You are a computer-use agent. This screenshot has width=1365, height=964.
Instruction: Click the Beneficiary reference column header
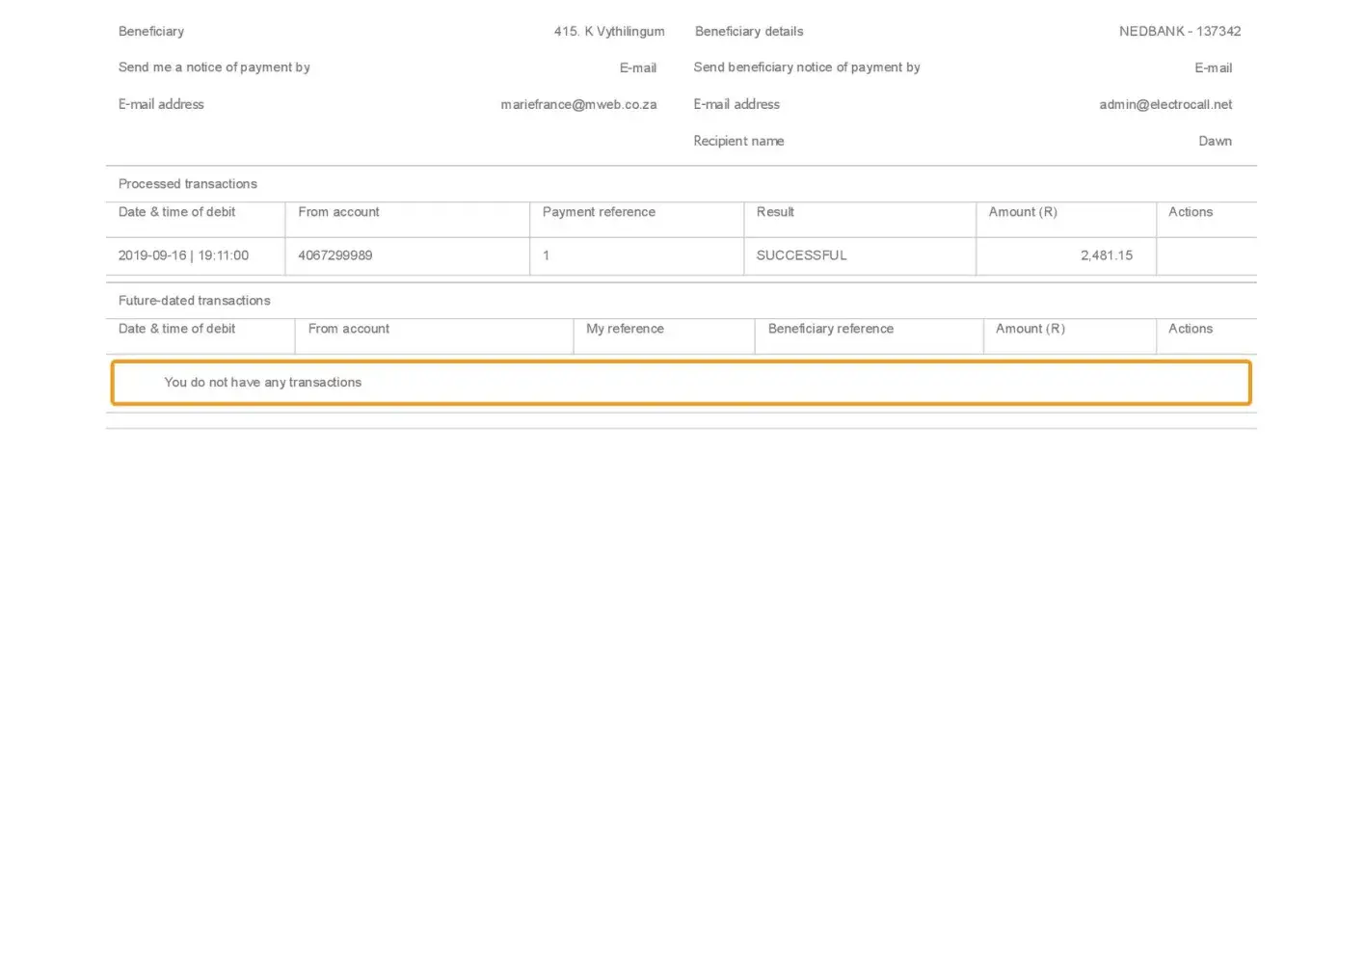[830, 329]
